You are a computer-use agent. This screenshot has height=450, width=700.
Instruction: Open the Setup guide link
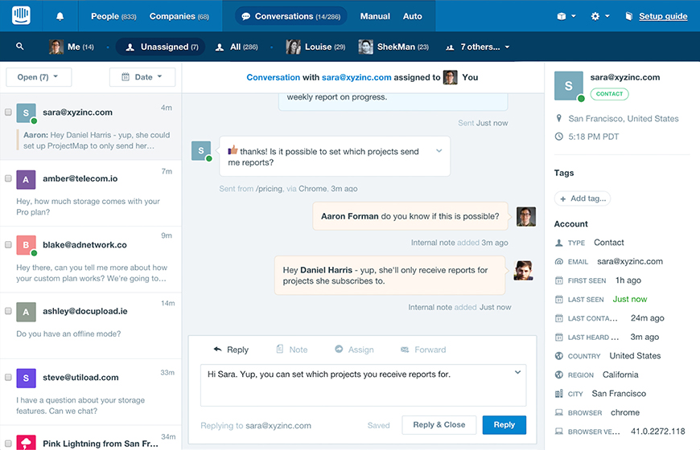[663, 17]
